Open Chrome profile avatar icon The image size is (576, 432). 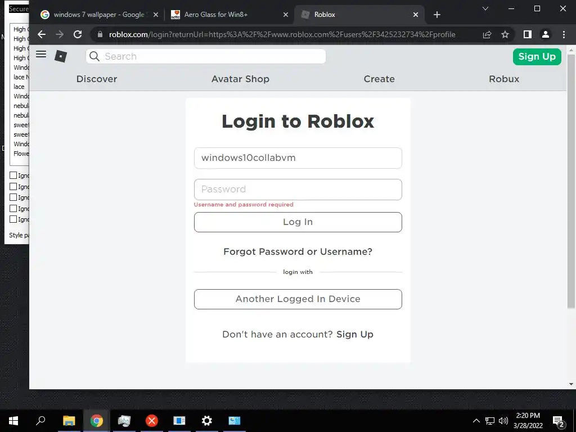click(x=546, y=34)
